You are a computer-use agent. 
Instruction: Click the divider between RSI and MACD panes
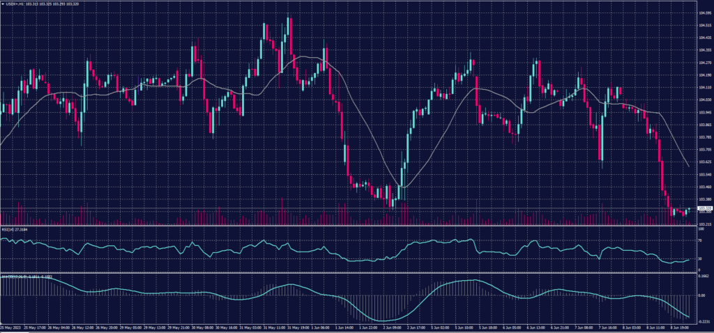pyautogui.click(x=349, y=273)
